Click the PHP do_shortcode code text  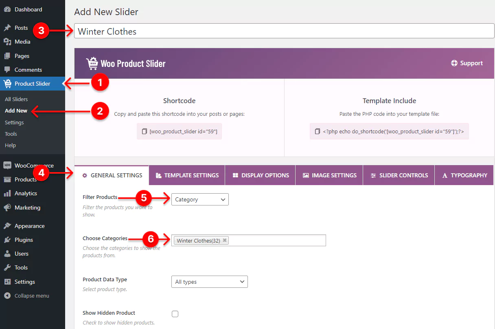(393, 131)
